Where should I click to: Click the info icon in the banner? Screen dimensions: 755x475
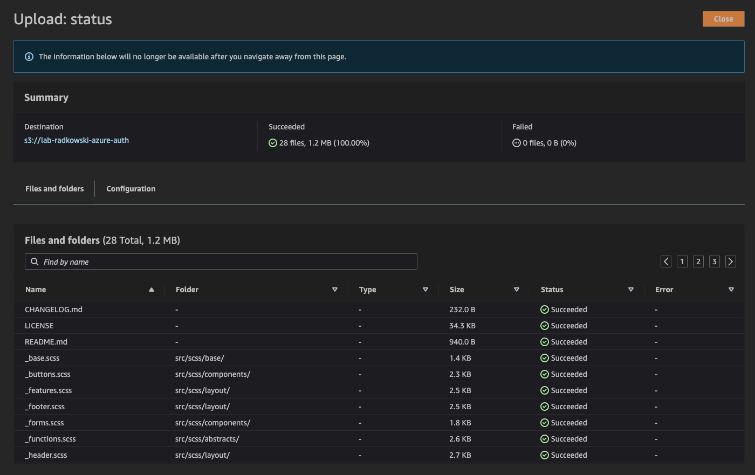29,57
